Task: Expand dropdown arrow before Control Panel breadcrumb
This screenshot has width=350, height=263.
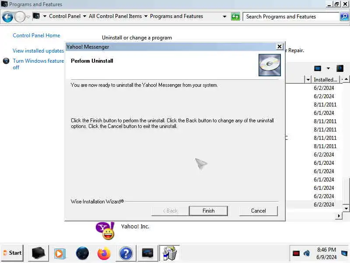Action: tap(45, 16)
